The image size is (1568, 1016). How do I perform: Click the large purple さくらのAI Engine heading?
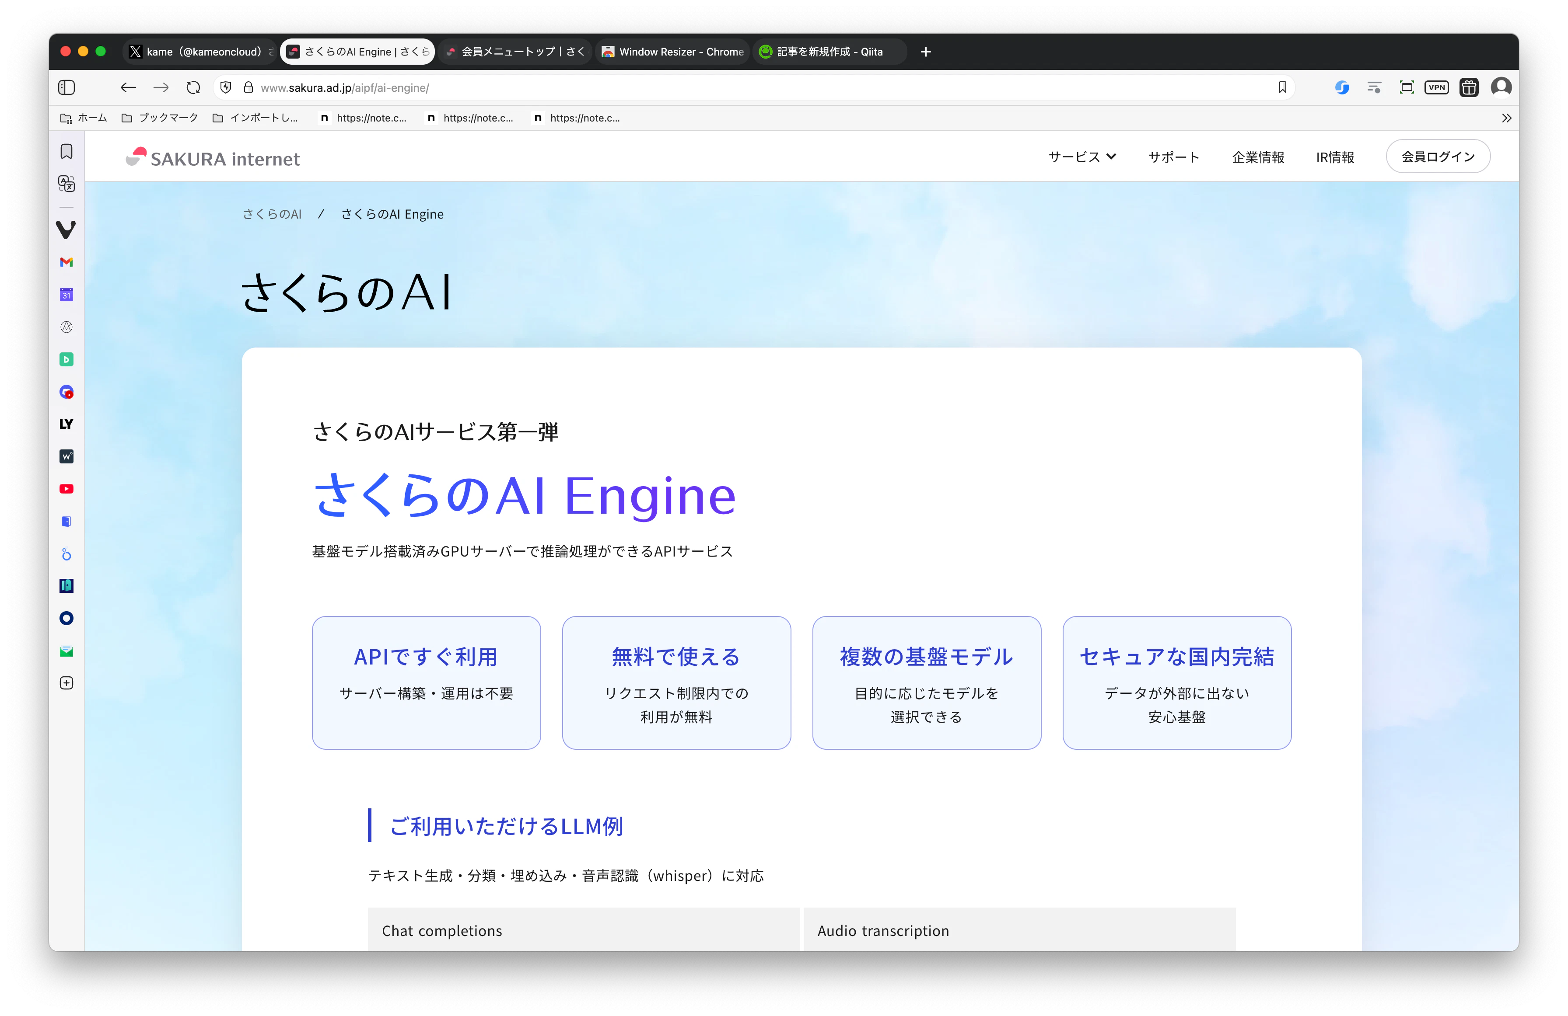(525, 496)
